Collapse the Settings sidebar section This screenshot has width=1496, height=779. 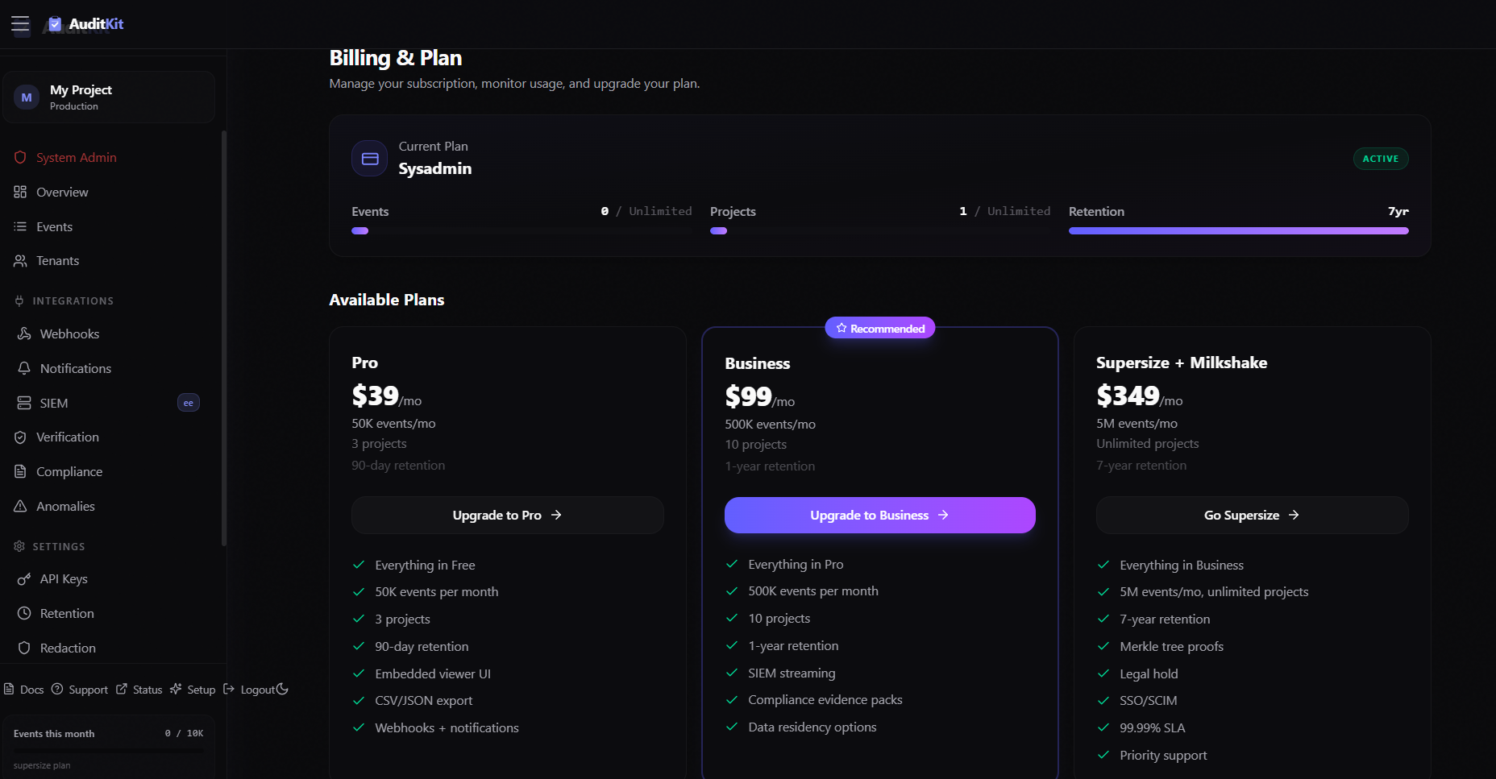coord(58,547)
